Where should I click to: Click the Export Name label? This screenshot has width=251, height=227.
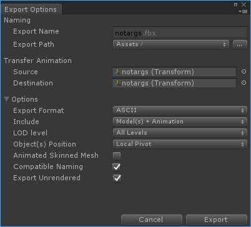(36, 31)
